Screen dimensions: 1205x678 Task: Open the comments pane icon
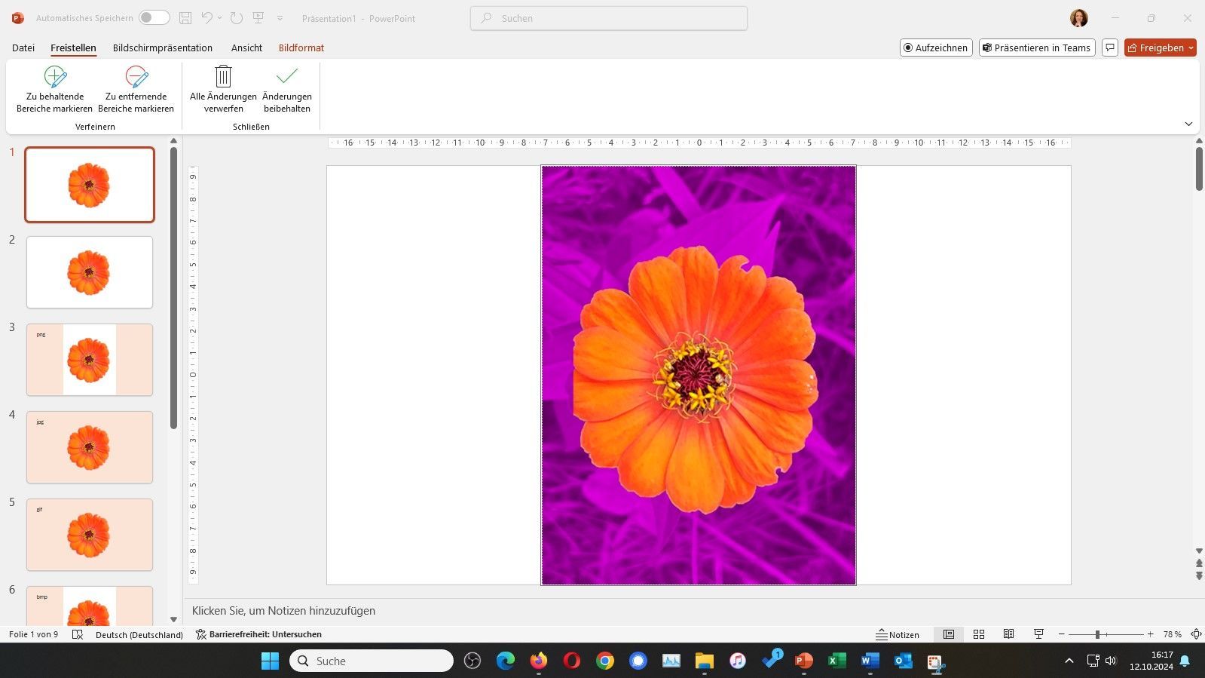click(x=1109, y=48)
